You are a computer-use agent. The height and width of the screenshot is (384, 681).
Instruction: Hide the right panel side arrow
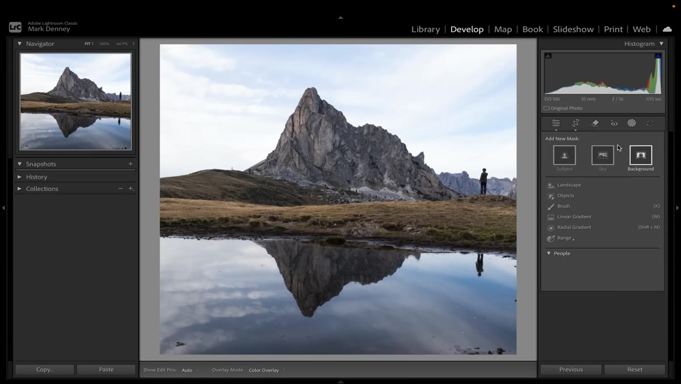[677, 208]
